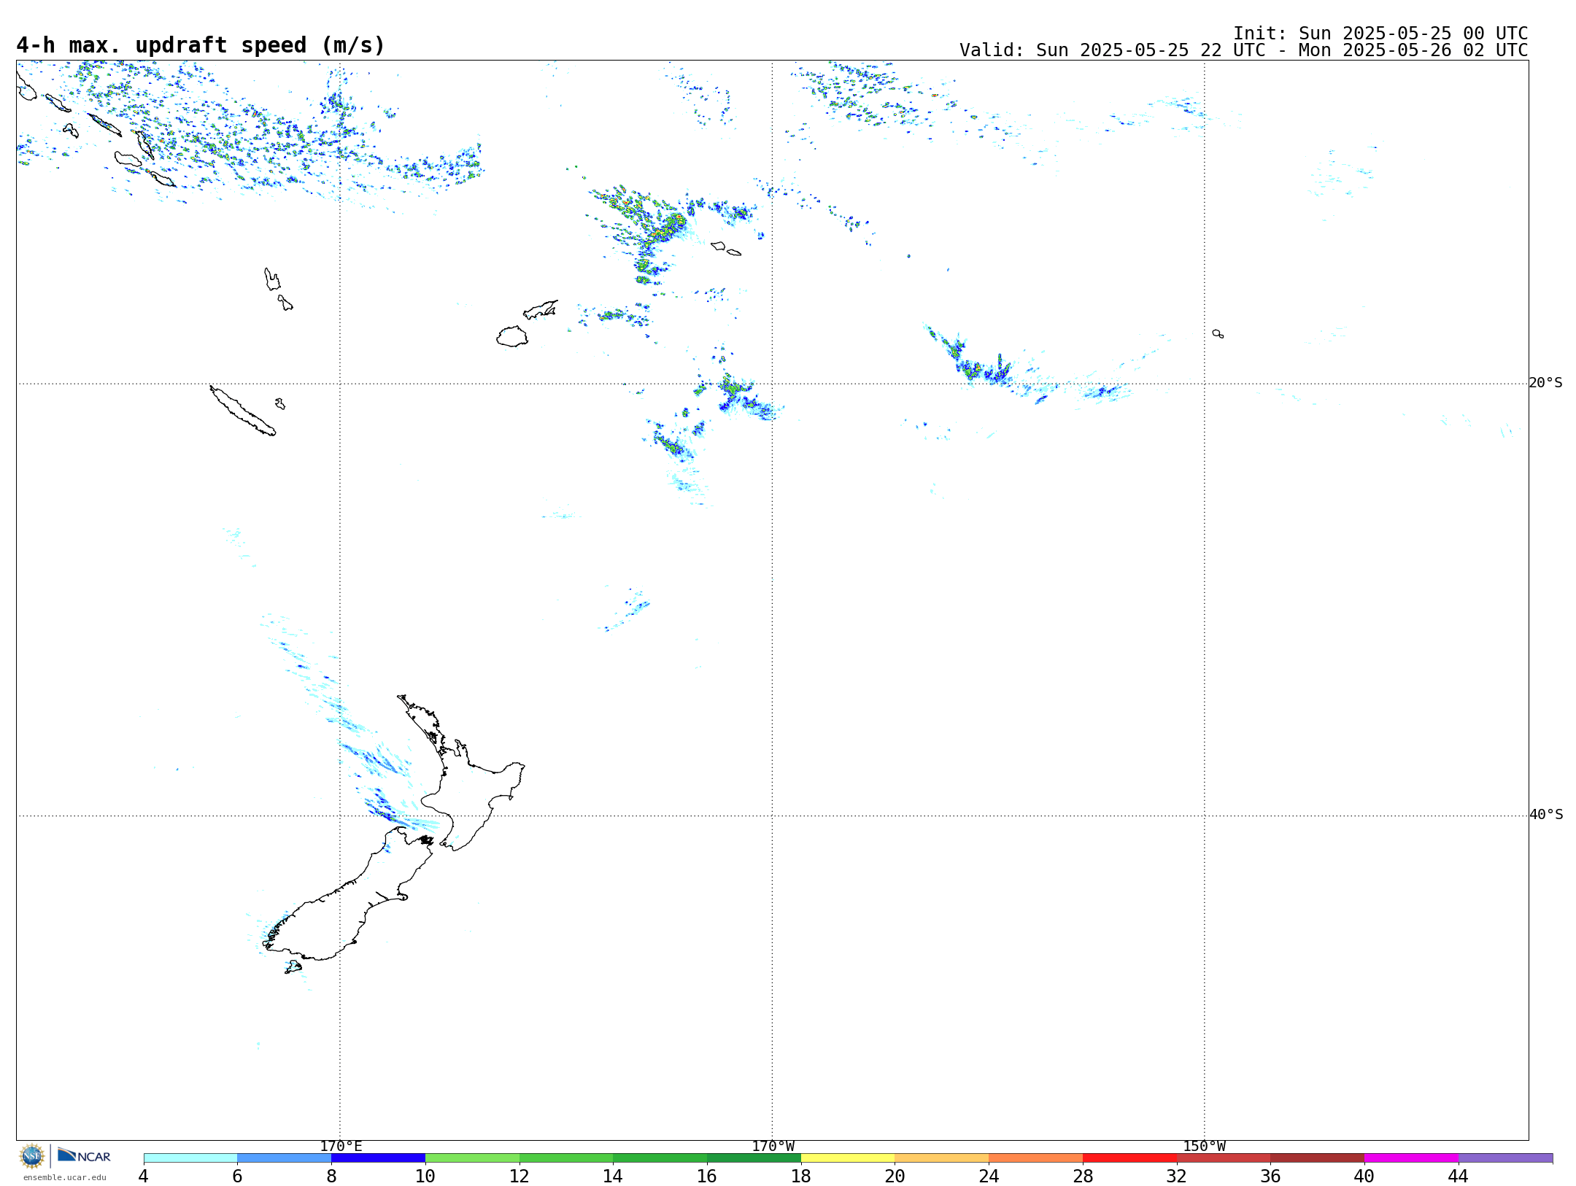
Task: Click the purple colorbar swatch above 44
Action: tap(1505, 1158)
